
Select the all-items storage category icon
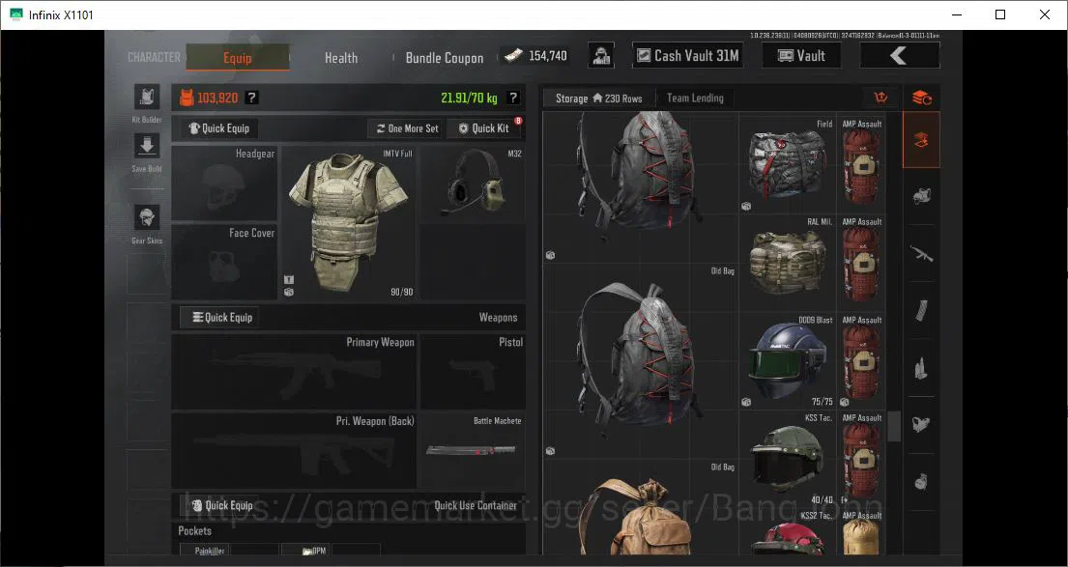coord(921,141)
